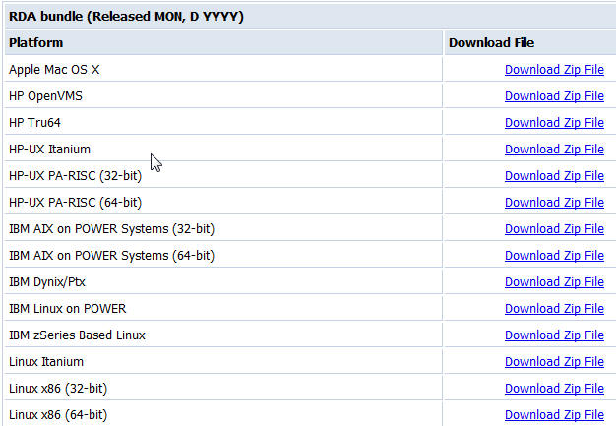Screen dimensions: 616x426
Task: Download Zip File for HP-UX Itanium
Action: click(x=554, y=150)
